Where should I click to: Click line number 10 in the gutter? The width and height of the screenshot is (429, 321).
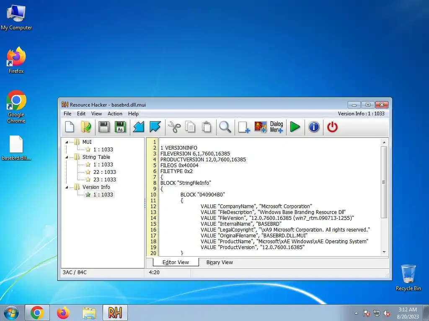click(x=153, y=195)
